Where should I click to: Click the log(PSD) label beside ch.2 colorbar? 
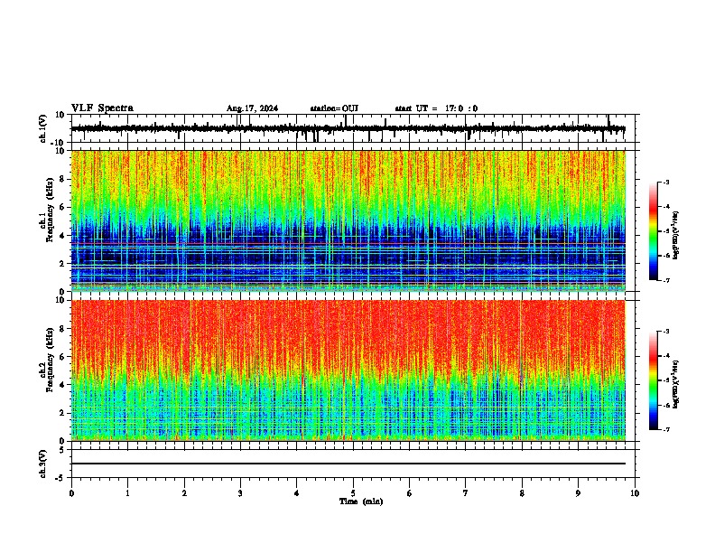pyautogui.click(x=676, y=384)
